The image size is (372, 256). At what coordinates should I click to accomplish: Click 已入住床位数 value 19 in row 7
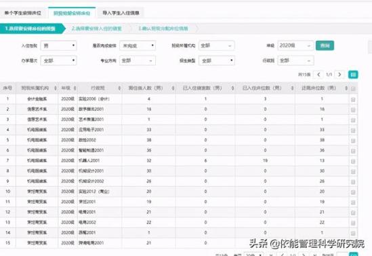click(265, 161)
